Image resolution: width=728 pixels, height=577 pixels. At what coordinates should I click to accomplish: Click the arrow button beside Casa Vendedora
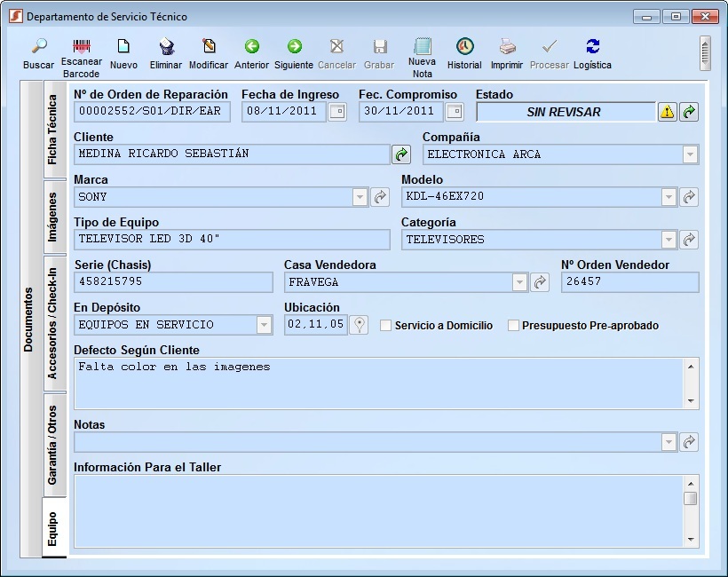click(540, 282)
